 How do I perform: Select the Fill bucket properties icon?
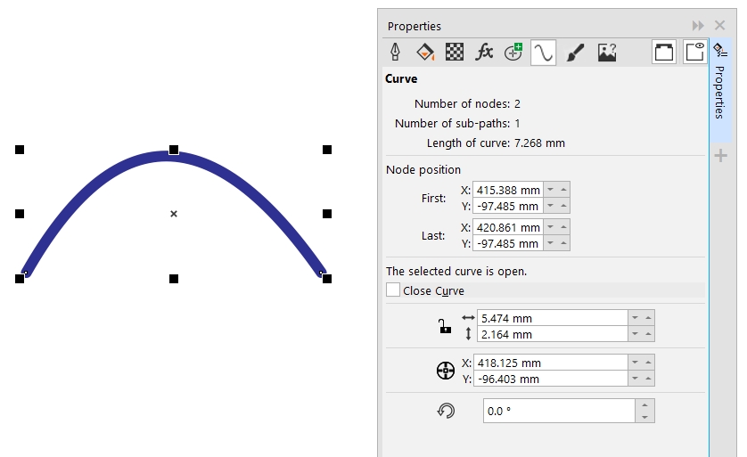(x=425, y=53)
